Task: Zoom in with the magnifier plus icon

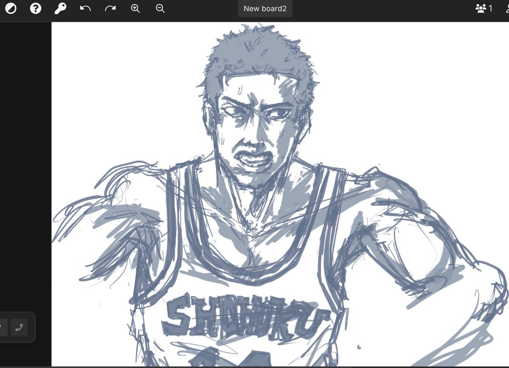Action: pos(135,8)
